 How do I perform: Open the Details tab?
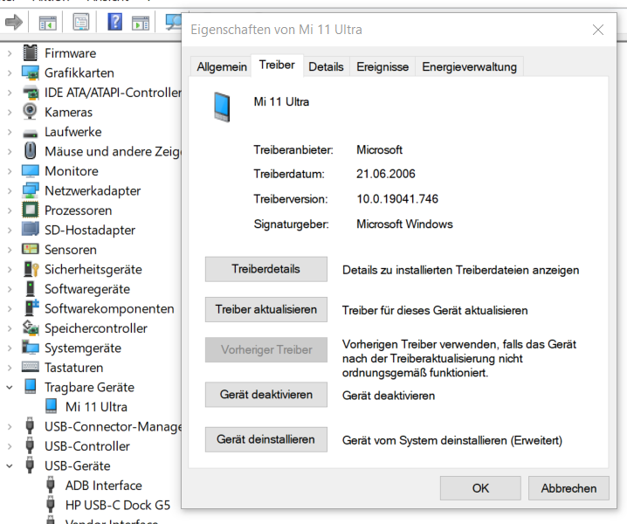point(326,66)
